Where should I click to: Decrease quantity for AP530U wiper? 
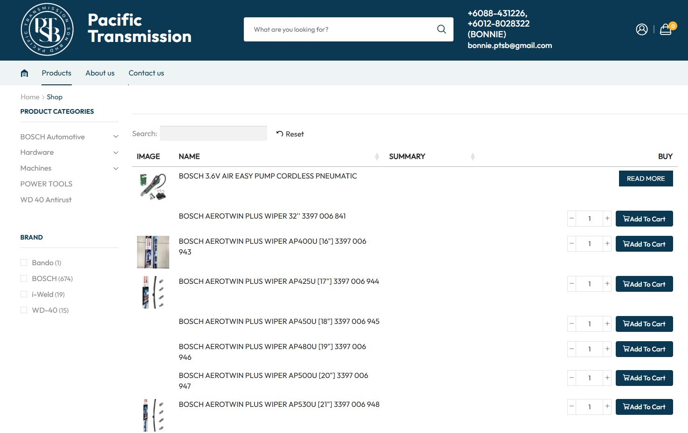pos(572,407)
